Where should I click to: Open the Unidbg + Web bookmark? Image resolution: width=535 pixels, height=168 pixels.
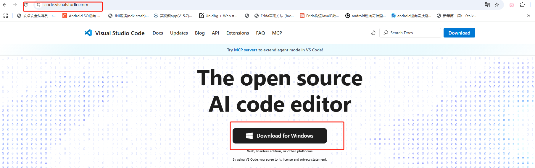pos(218,16)
